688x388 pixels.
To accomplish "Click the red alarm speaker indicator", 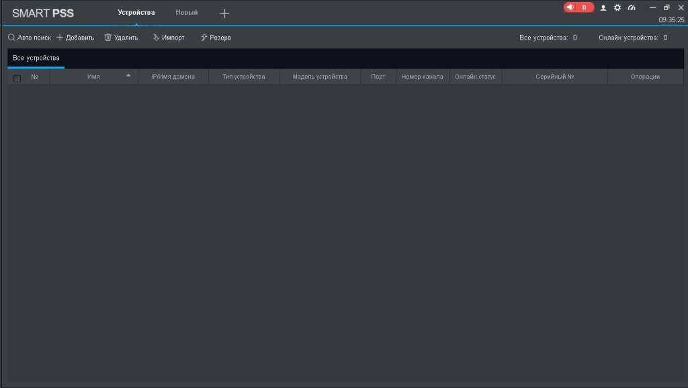I will tap(578, 7).
